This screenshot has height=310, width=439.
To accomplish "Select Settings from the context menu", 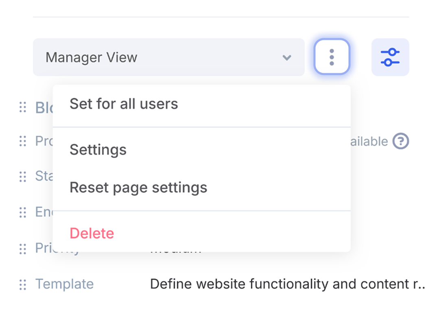I will coord(98,150).
